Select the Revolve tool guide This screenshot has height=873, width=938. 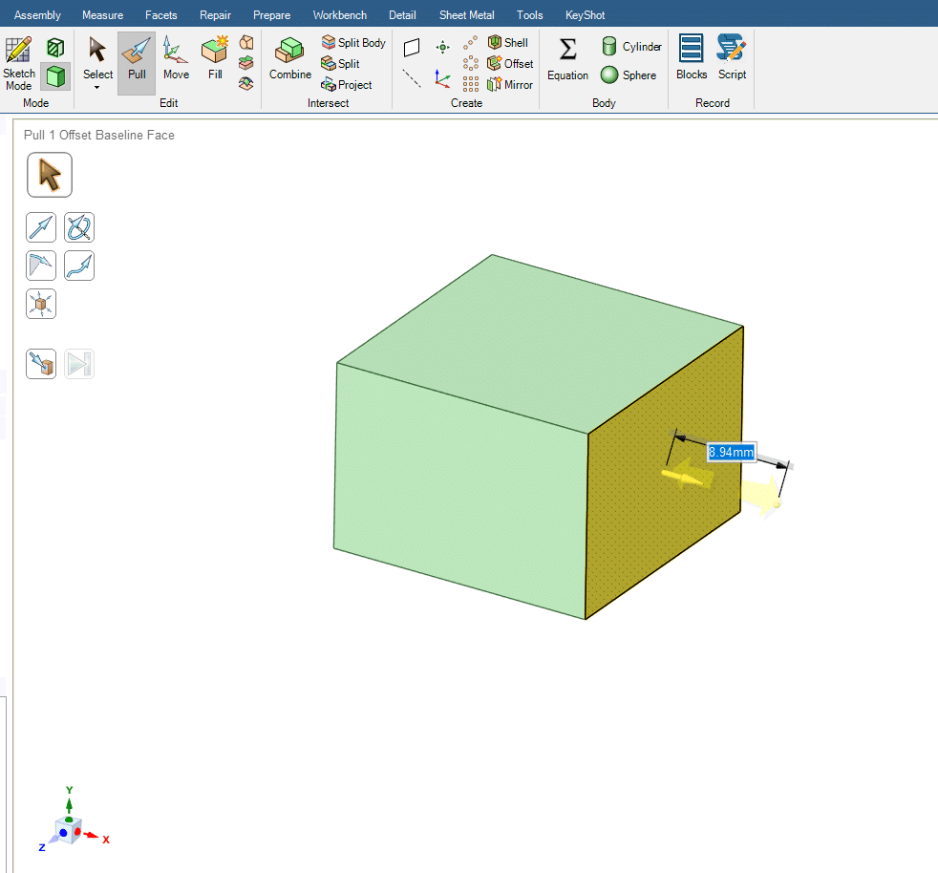click(79, 227)
